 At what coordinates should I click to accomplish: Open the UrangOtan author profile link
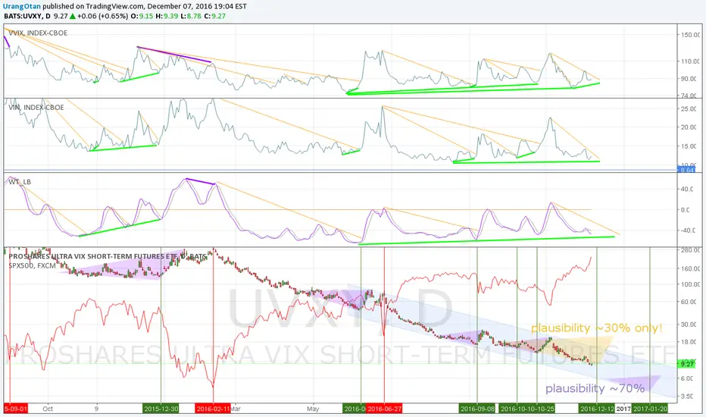coord(22,6)
